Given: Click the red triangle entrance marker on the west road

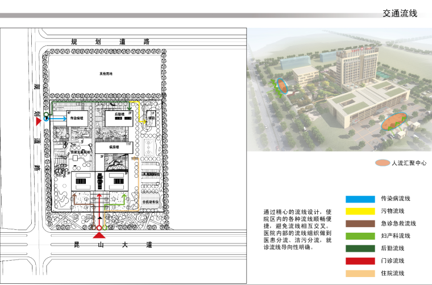Looking at the screenshot, I should point(38,121).
